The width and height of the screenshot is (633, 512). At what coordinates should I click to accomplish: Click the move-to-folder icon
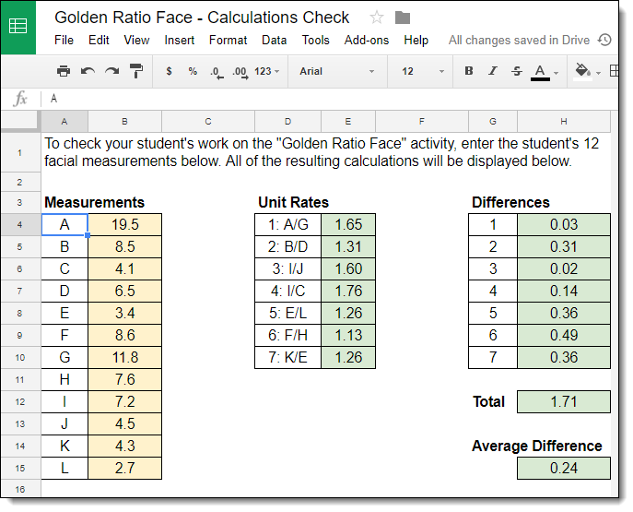(403, 18)
